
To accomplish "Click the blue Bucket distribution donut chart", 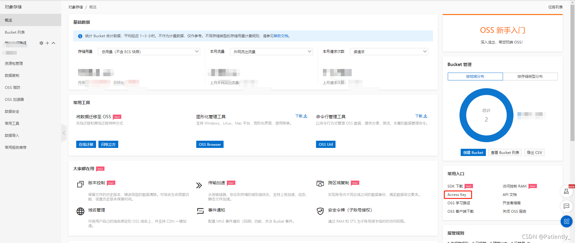I will [x=486, y=115].
